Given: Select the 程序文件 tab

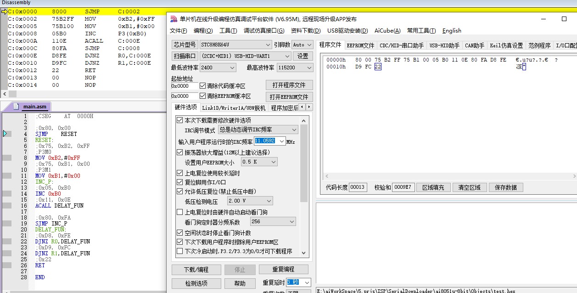Looking at the screenshot, I should pos(331,45).
